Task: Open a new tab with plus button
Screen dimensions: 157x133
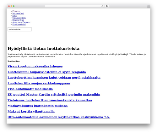Action: click(x=149, y=7)
